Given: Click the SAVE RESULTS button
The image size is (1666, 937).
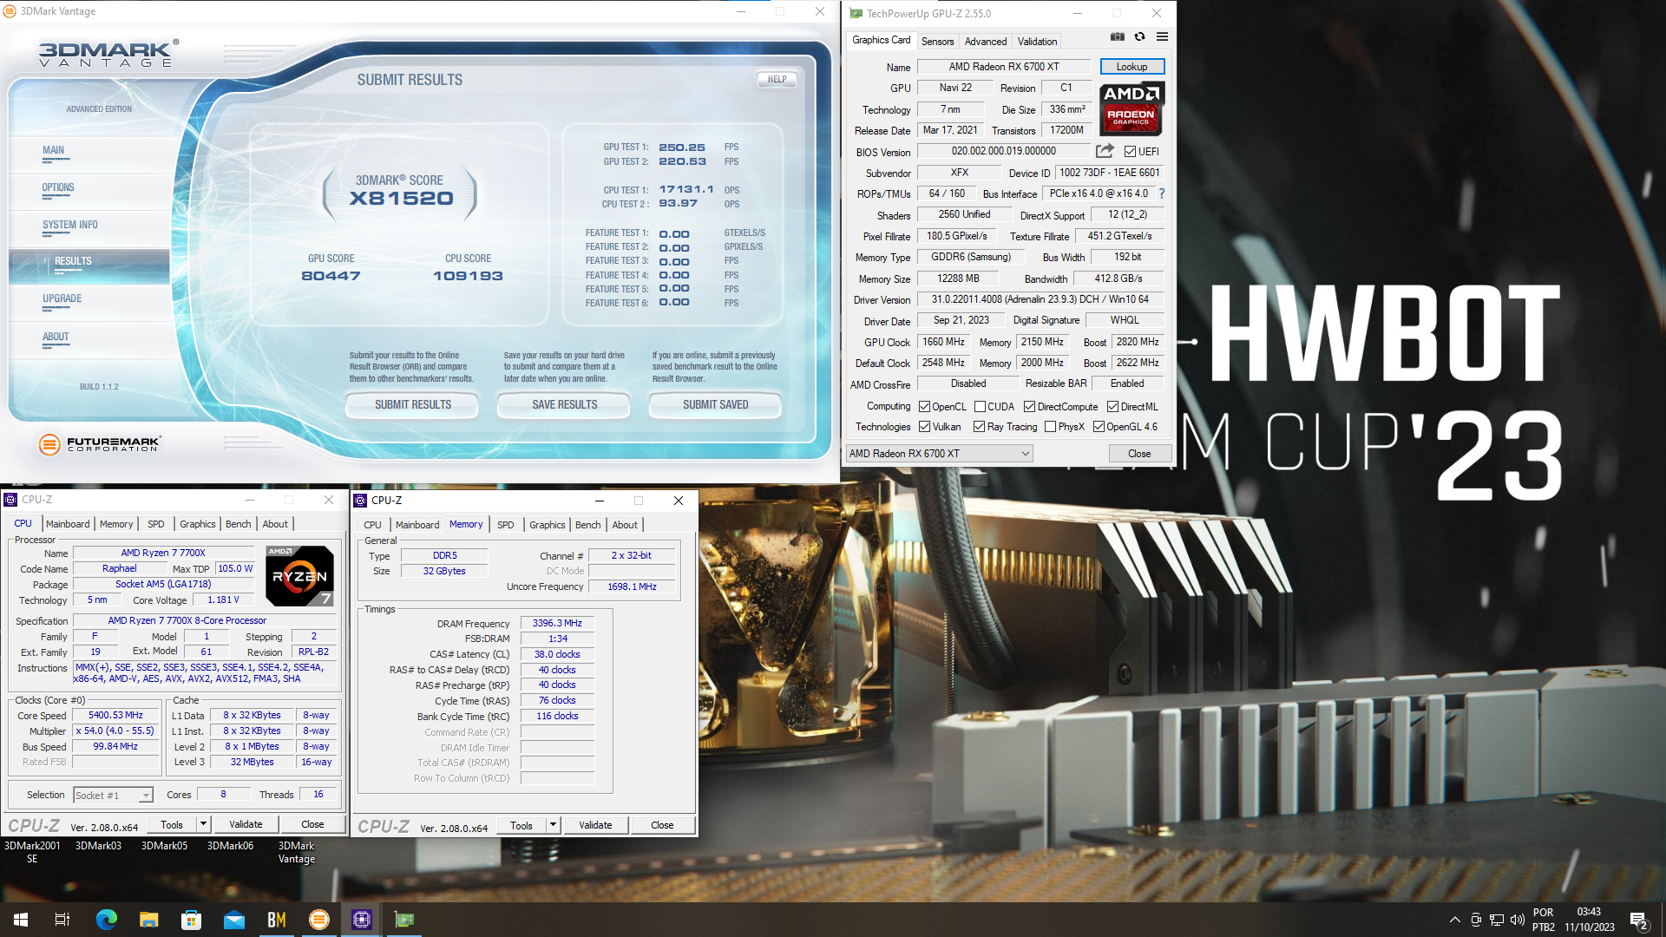Looking at the screenshot, I should tap(565, 405).
